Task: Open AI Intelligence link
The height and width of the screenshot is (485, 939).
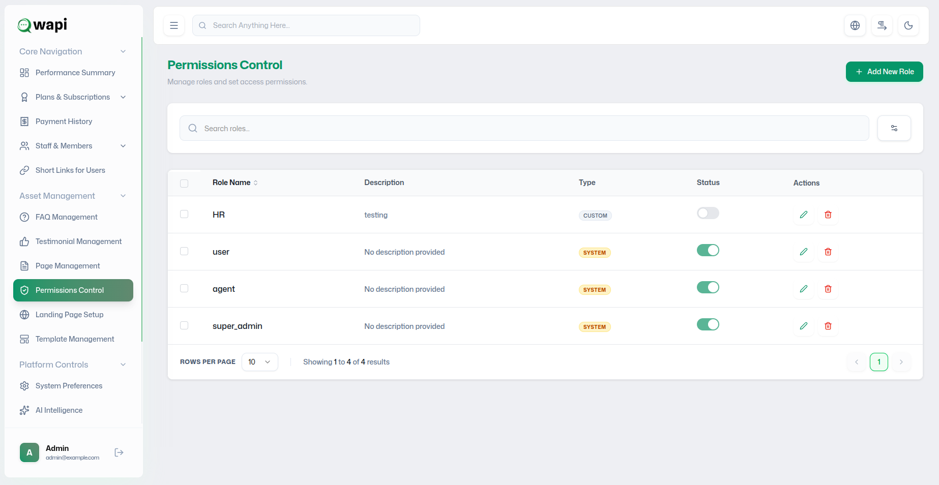Action: 73,410
